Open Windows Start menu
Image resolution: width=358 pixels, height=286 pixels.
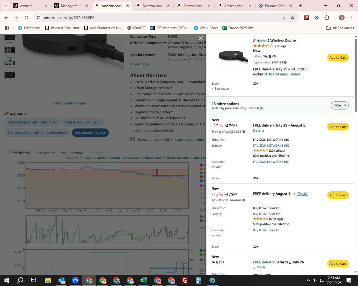pyautogui.click(x=7, y=280)
